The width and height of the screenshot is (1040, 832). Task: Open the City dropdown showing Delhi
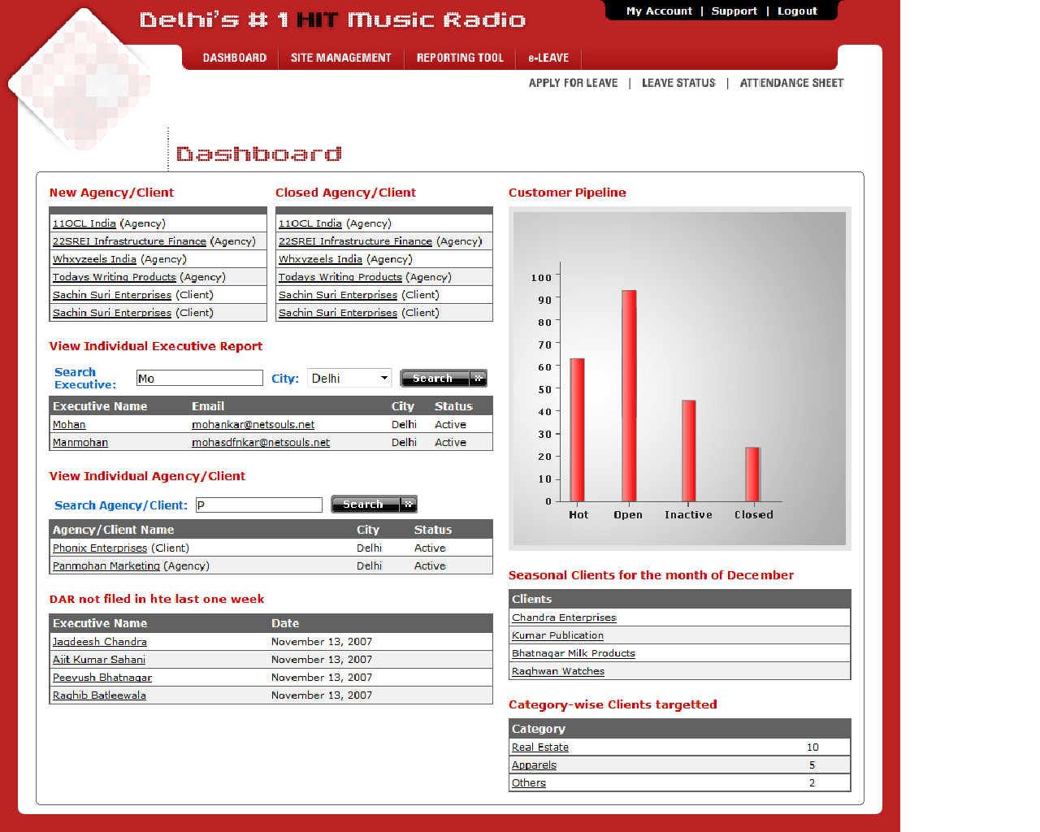[349, 379]
